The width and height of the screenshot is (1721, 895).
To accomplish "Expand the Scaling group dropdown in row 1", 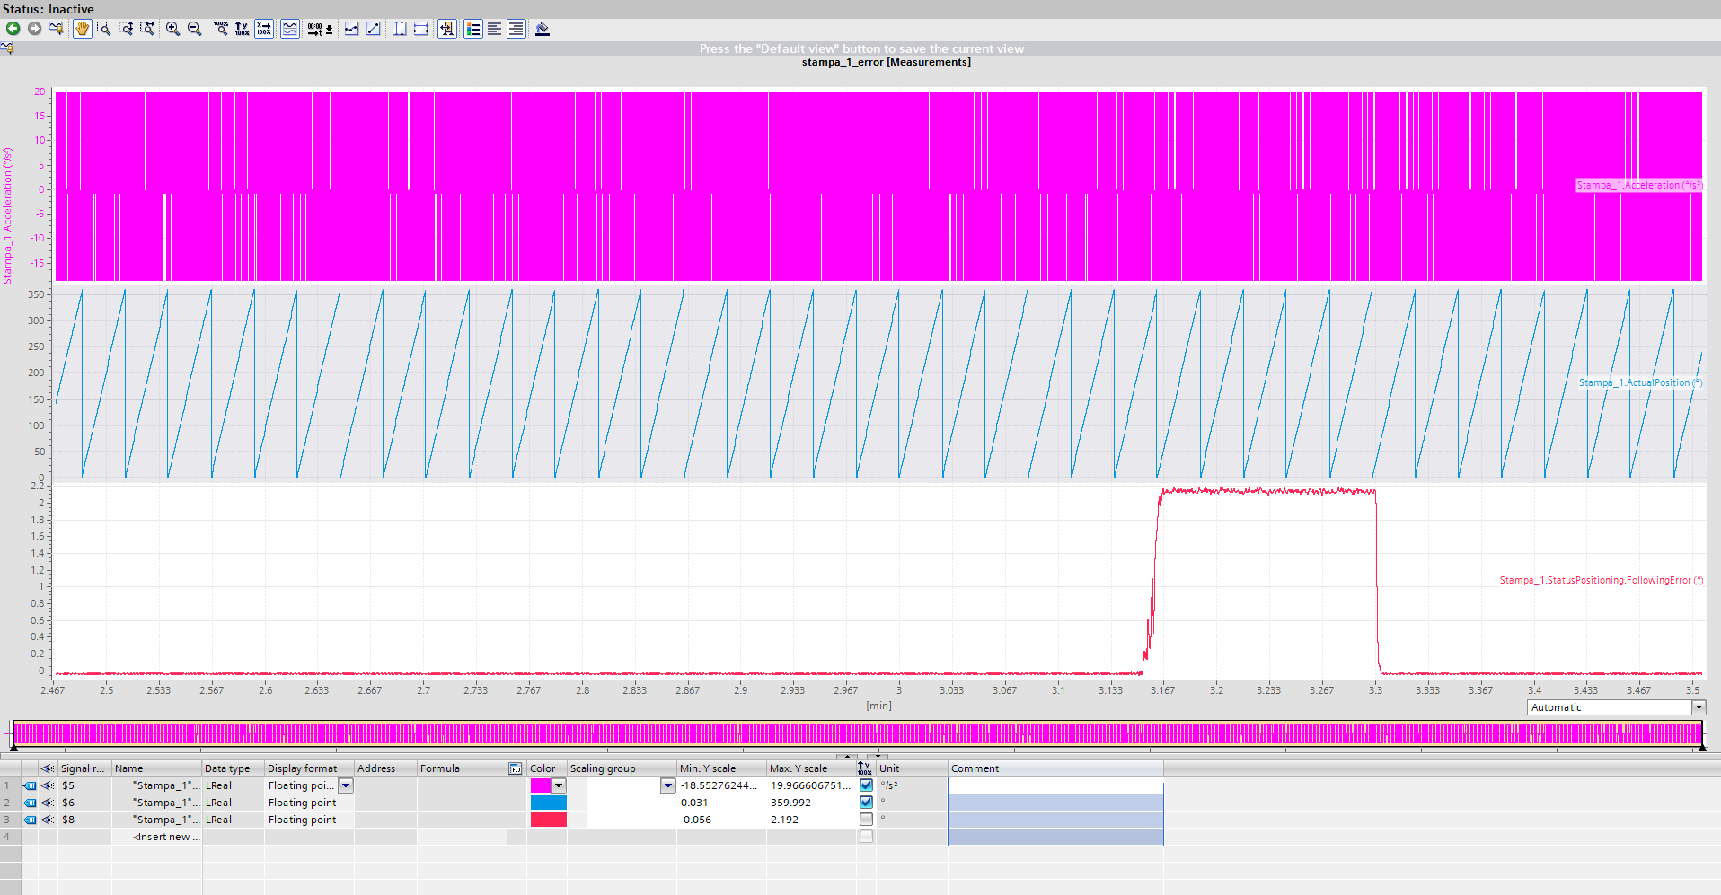I will click(667, 785).
